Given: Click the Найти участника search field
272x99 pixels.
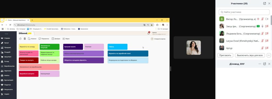Looking at the screenshot, I should 244,12.
